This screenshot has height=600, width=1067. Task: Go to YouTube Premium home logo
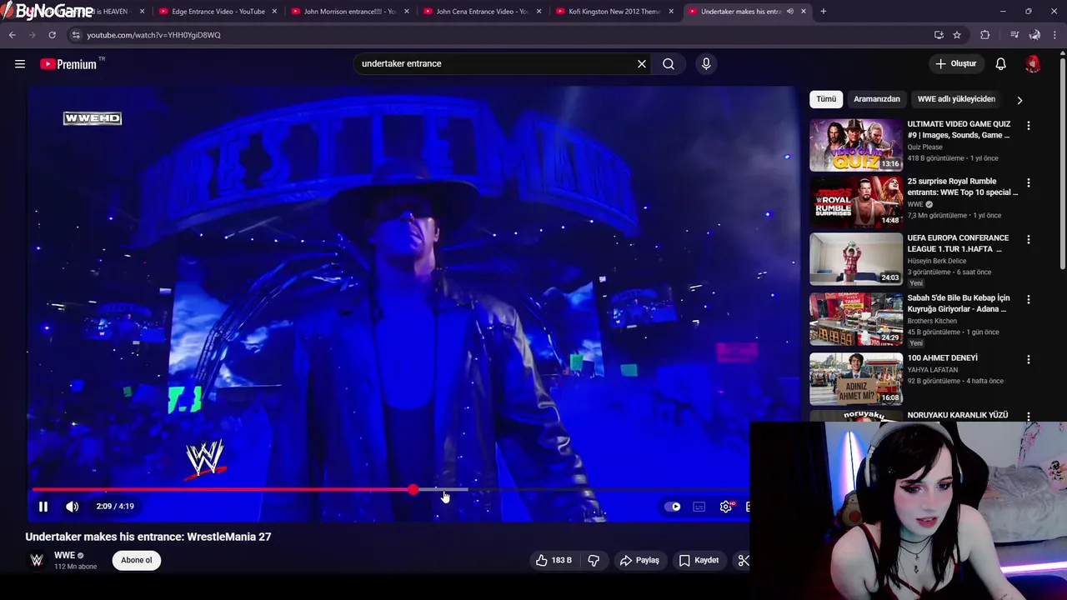pyautogui.click(x=68, y=64)
